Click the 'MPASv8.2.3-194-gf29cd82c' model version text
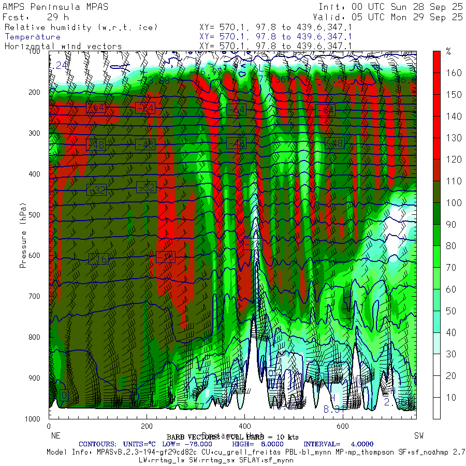 coord(147,452)
